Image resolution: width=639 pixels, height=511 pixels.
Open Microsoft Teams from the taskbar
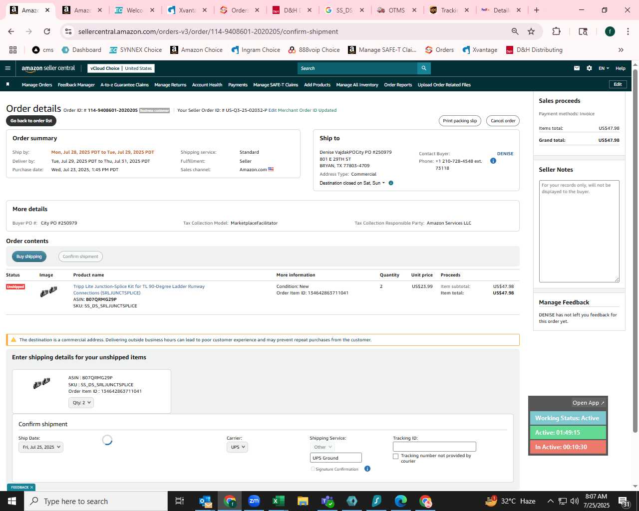[x=327, y=501]
